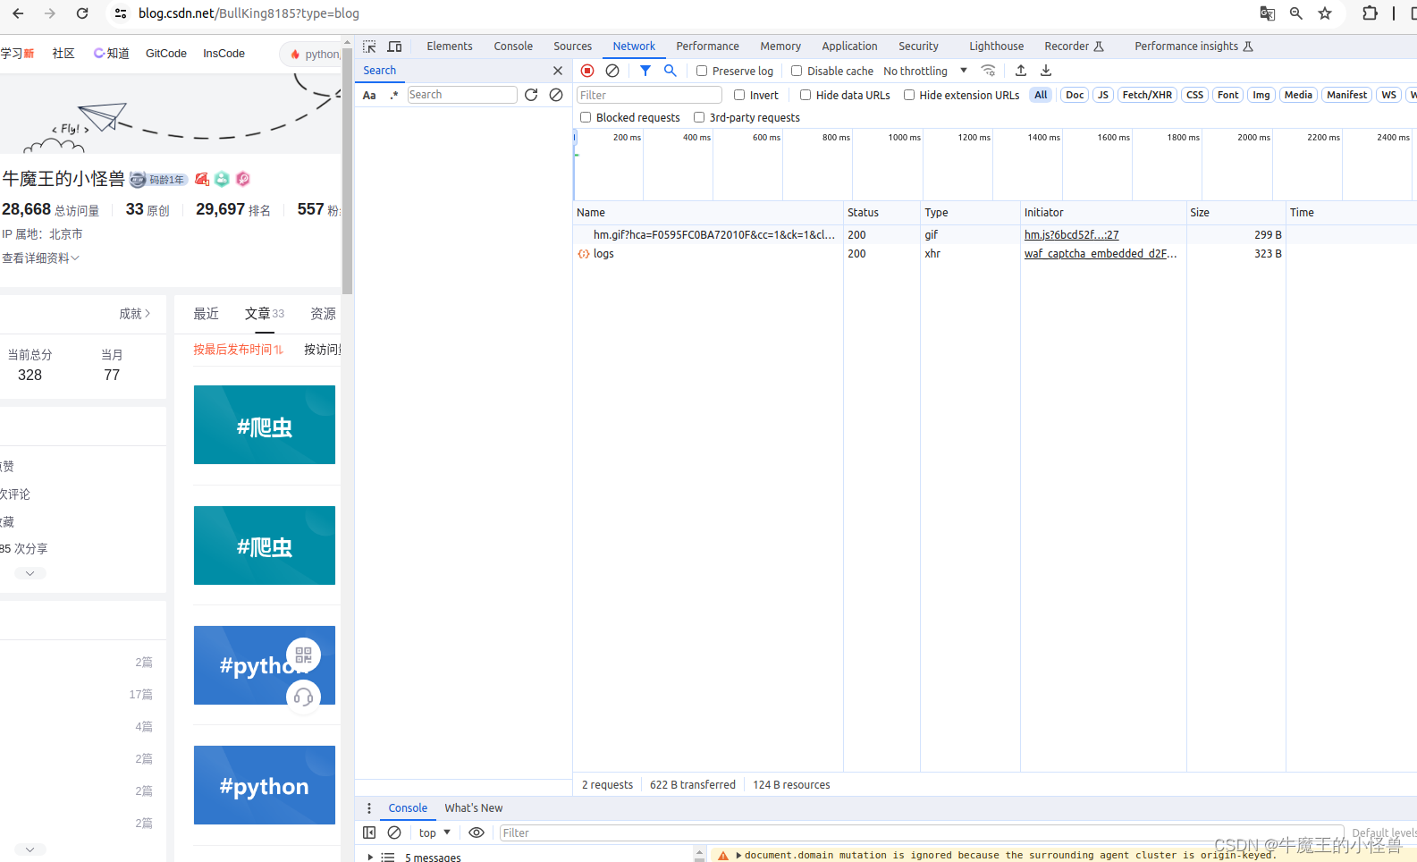Check Hide extension URLs checkbox

pos(909,95)
